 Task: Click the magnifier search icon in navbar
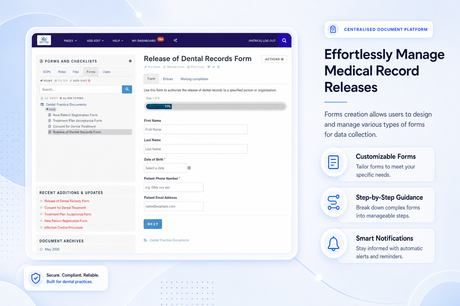tap(284, 40)
